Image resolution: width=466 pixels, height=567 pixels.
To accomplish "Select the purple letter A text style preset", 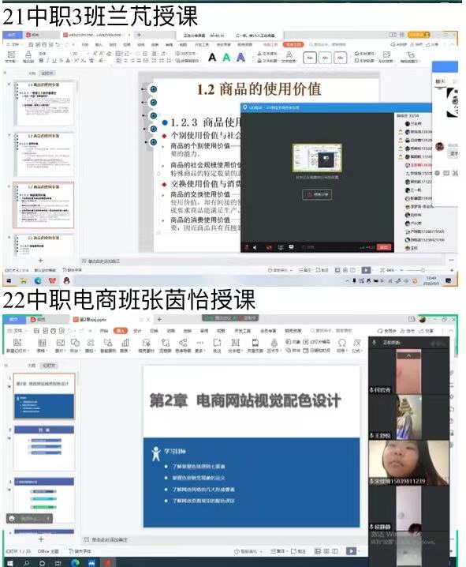I will click(240, 58).
